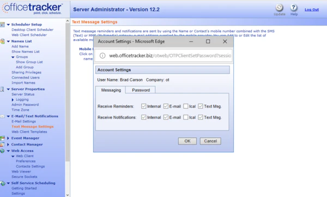The width and height of the screenshot is (327, 197).
Task: Collapse the Server Properties section arrow
Action: [8, 89]
